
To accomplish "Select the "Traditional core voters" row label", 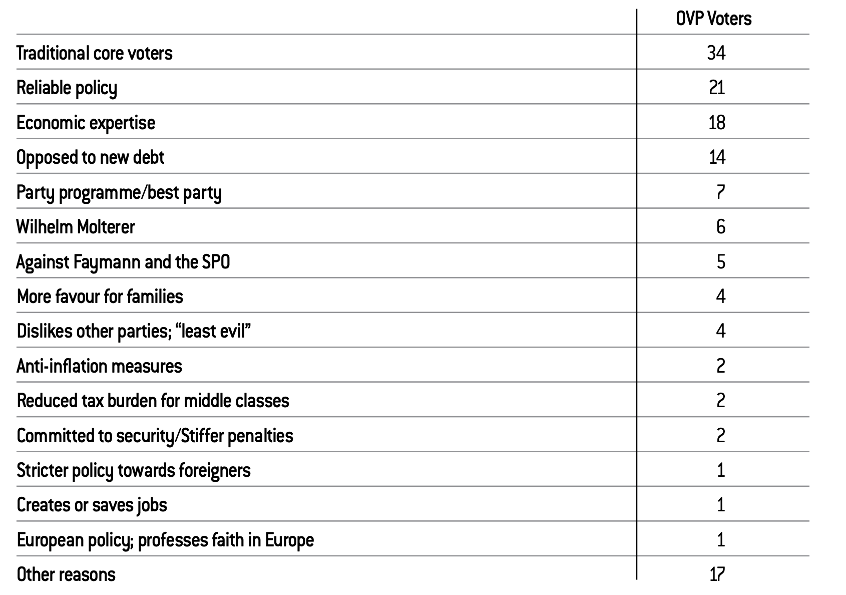I will click(95, 53).
